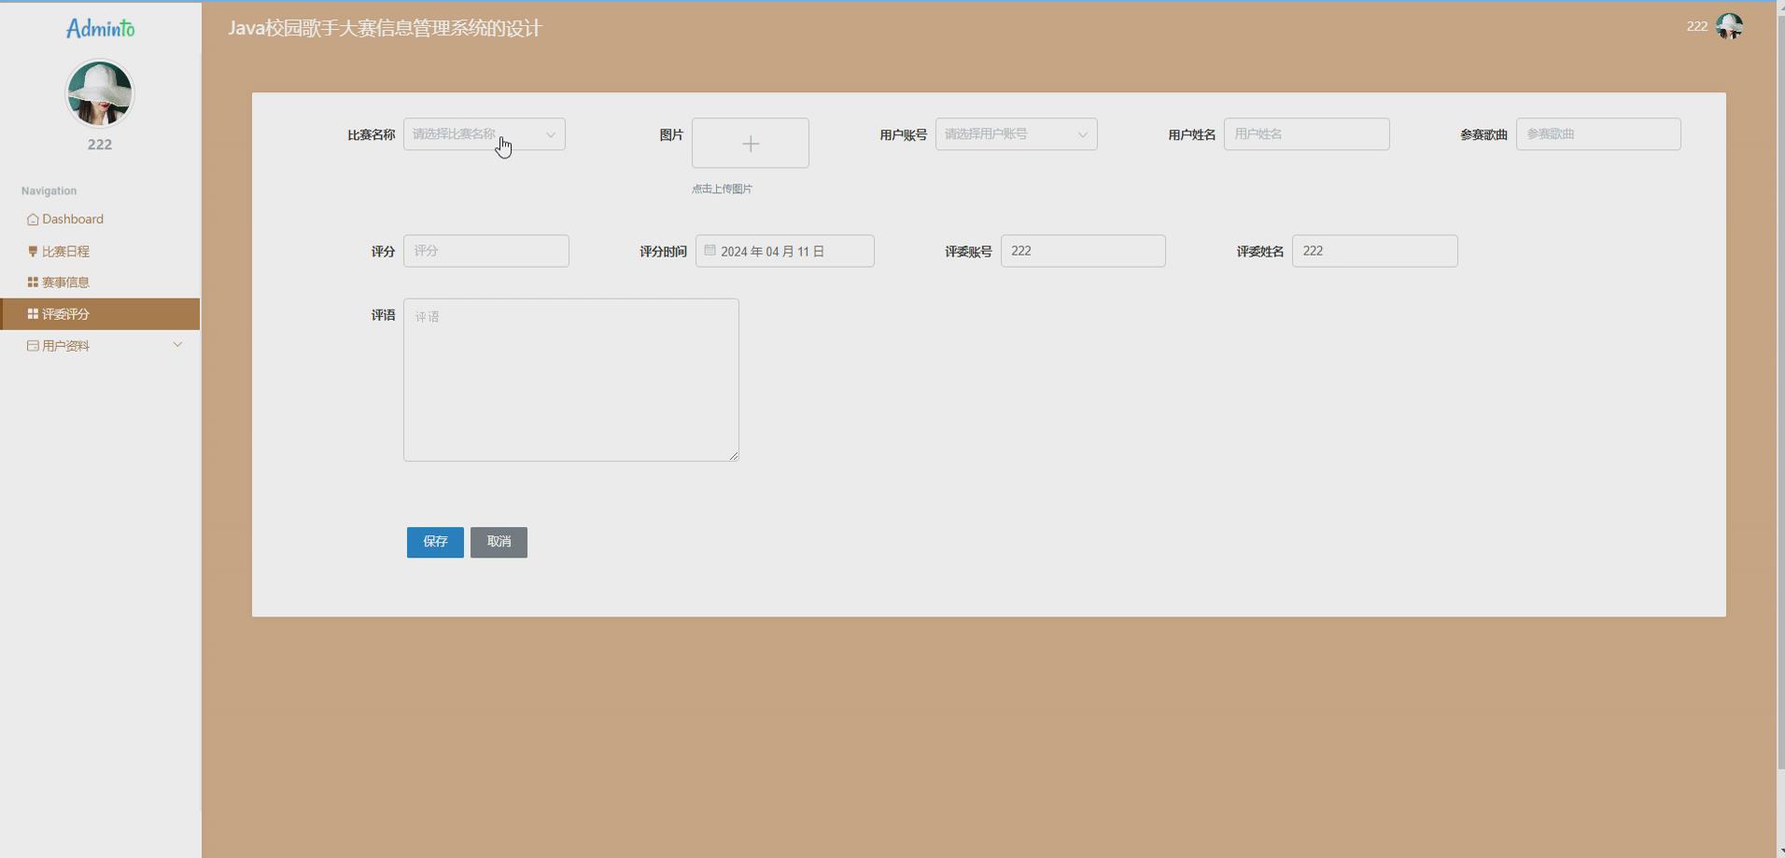Click the Adminto logo
The image size is (1785, 858).
(100, 29)
